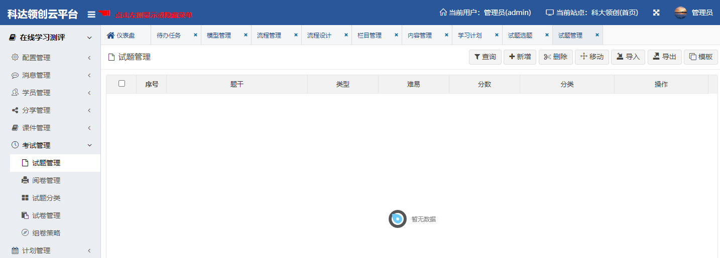Click the 新增 add button
Screen dimensions: 720x258
click(520, 57)
